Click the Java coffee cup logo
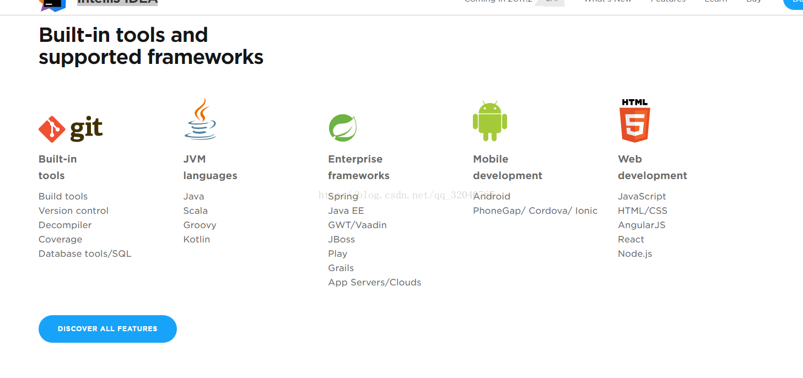 200,119
